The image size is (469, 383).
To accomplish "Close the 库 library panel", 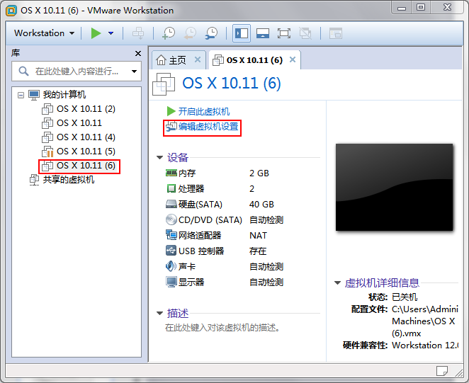I will coord(138,54).
